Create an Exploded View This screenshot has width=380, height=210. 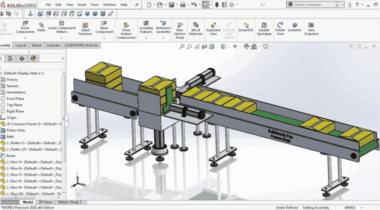coord(213,25)
